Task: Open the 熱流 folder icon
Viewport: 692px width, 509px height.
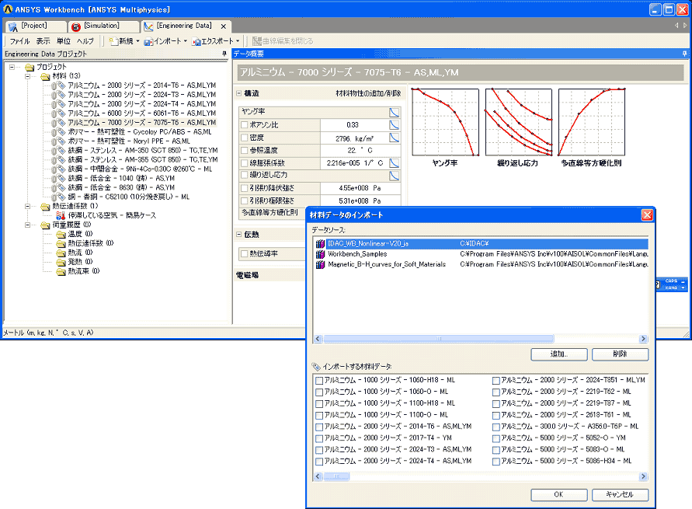Action: point(61,253)
